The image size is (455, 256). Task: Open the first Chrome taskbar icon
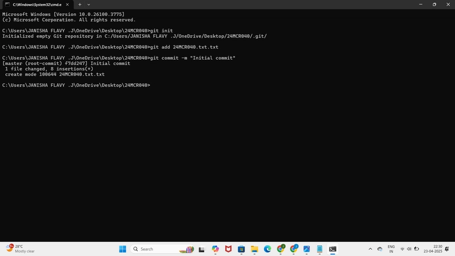coord(280,249)
